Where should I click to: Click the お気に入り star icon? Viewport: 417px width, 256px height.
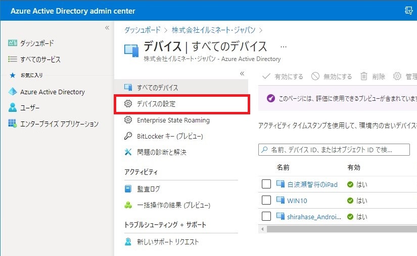(x=13, y=75)
